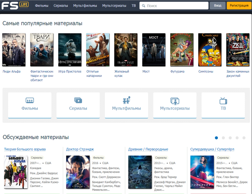Viewport: 252px width, 194px height.
Task: Click the search magnifier icon
Action: (x=143, y=6)
